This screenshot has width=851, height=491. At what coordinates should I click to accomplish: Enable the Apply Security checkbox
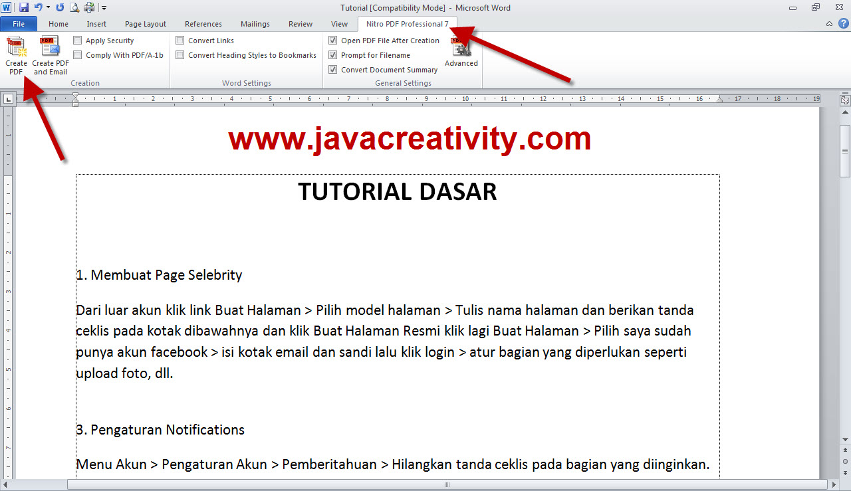coord(78,41)
